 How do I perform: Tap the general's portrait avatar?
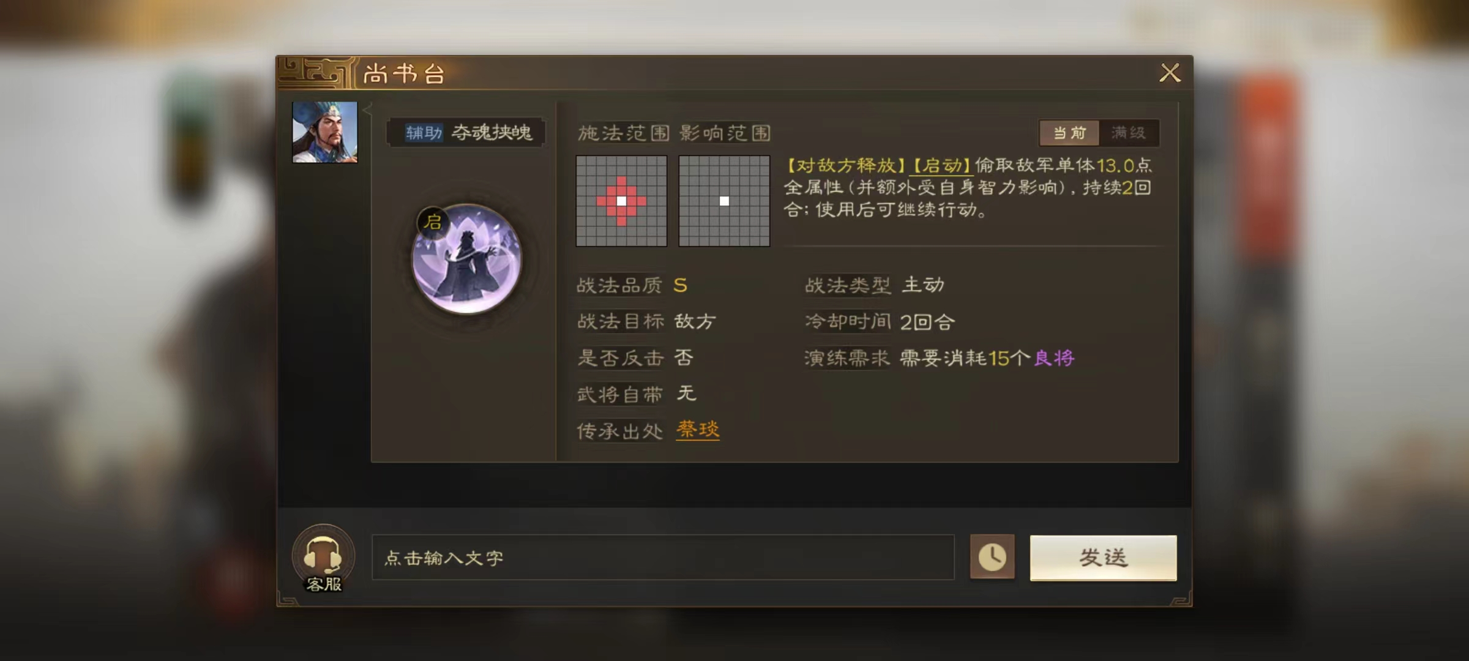(324, 132)
